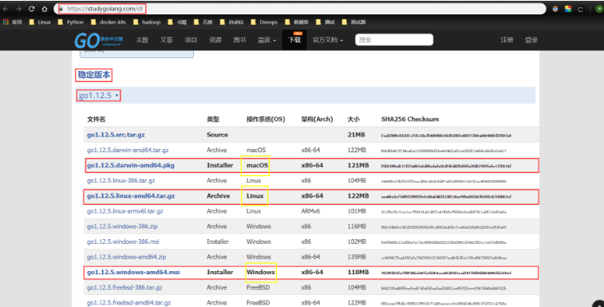
Task: Click the browser forward arrow
Action: (x=18, y=9)
